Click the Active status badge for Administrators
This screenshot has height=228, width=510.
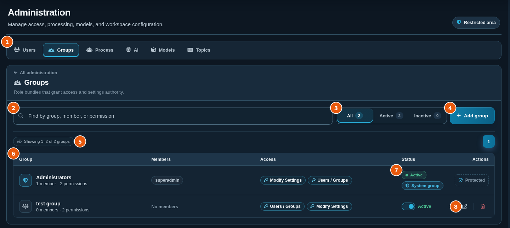click(414, 175)
